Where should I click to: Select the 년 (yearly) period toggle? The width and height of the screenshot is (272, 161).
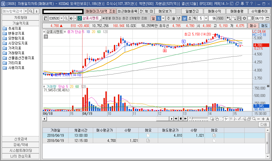coord(179,18)
